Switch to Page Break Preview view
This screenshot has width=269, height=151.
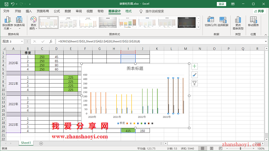click(220, 148)
